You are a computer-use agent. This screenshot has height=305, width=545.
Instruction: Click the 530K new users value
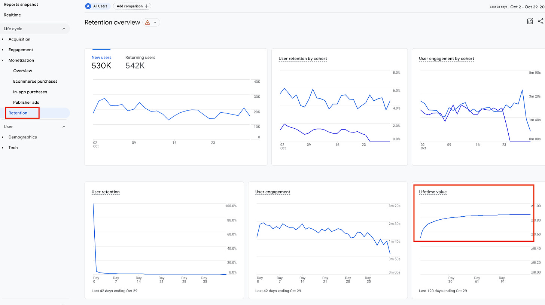pyautogui.click(x=101, y=66)
